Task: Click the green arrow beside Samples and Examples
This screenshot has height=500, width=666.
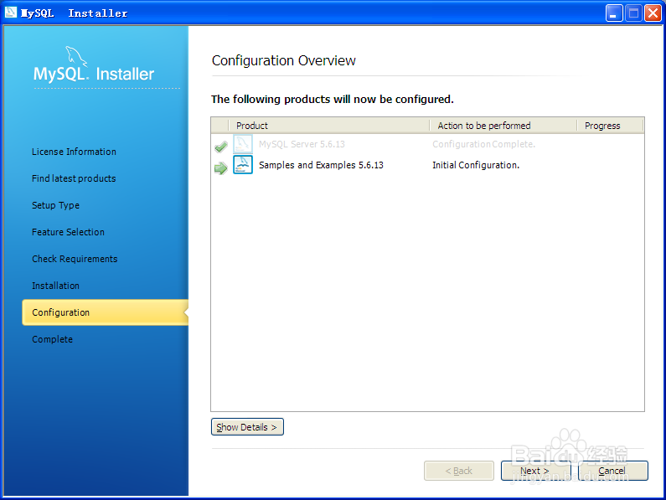Action: coord(221,168)
